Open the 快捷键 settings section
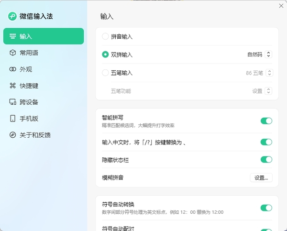 tap(29, 86)
